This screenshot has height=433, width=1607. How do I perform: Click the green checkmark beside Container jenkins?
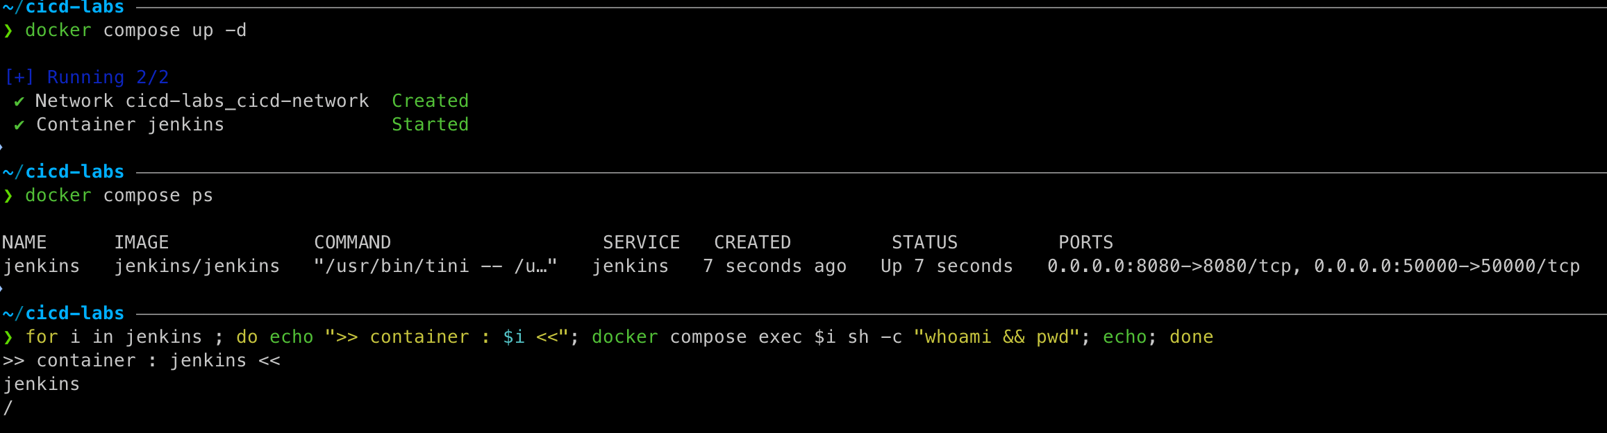coord(19,125)
